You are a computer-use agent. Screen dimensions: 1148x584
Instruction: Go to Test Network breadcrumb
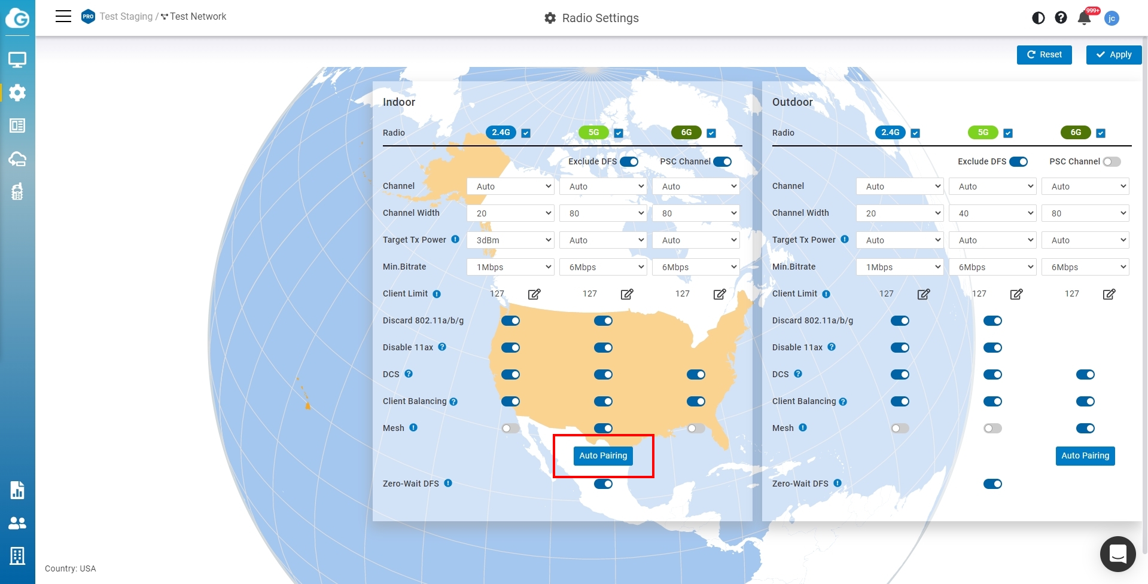198,16
